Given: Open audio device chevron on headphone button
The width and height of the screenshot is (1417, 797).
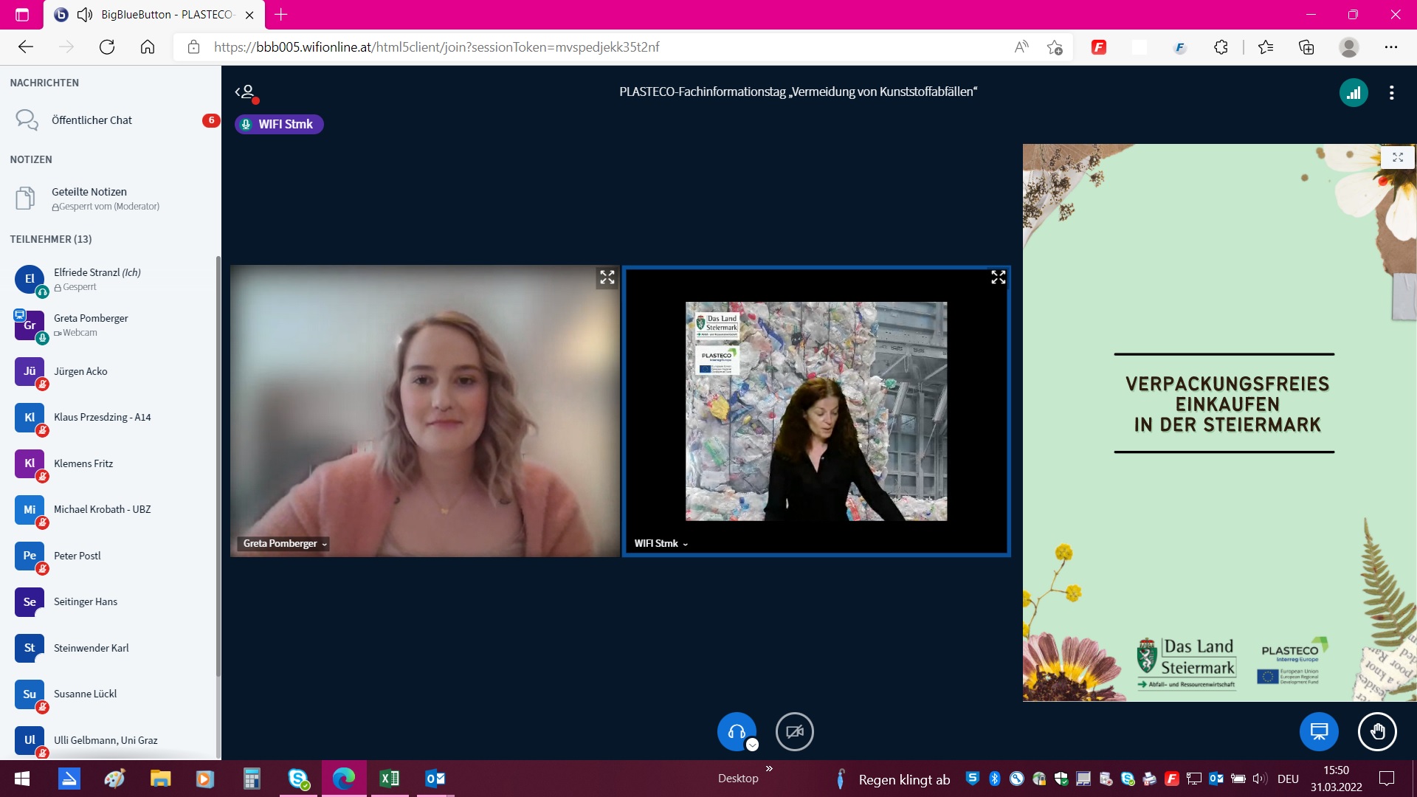Looking at the screenshot, I should pyautogui.click(x=752, y=745).
